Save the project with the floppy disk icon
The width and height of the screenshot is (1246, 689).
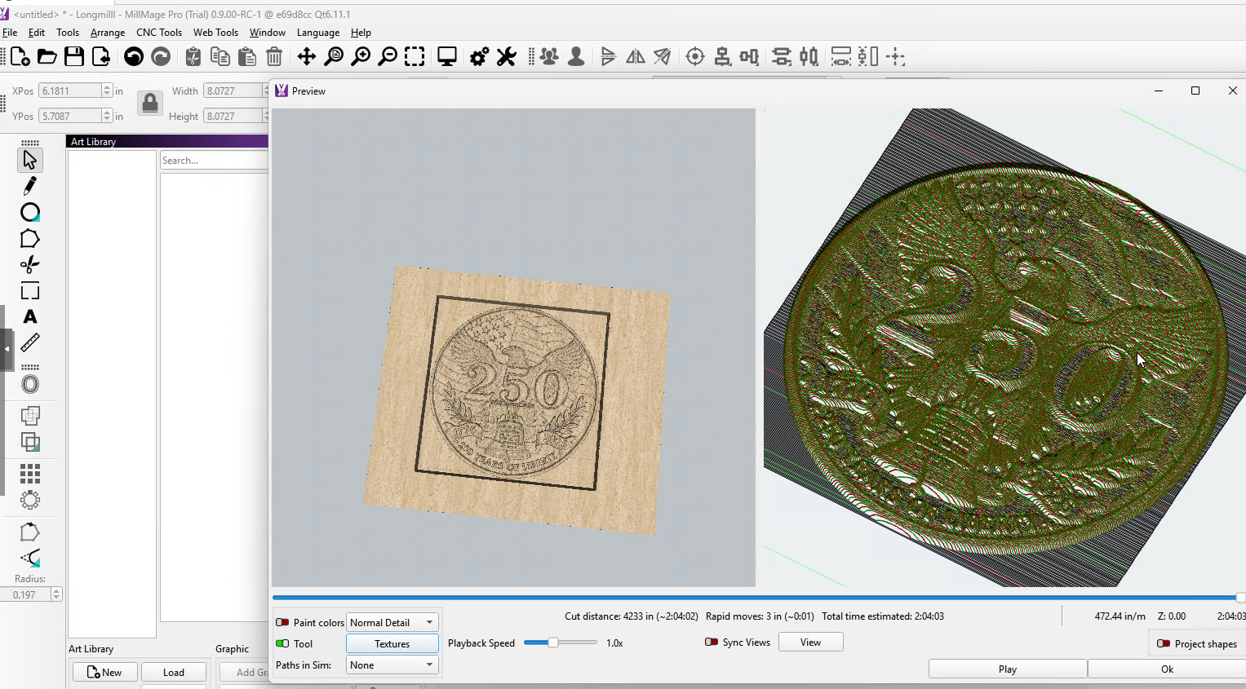pos(74,56)
